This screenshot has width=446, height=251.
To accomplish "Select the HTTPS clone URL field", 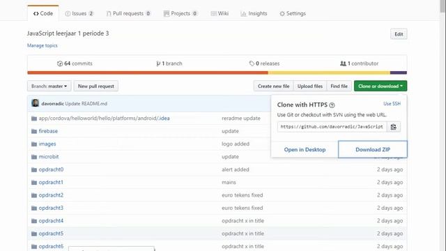I will (x=332, y=127).
